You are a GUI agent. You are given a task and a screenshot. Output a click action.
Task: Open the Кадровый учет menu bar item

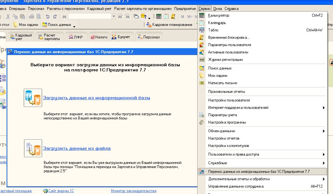[99, 9]
